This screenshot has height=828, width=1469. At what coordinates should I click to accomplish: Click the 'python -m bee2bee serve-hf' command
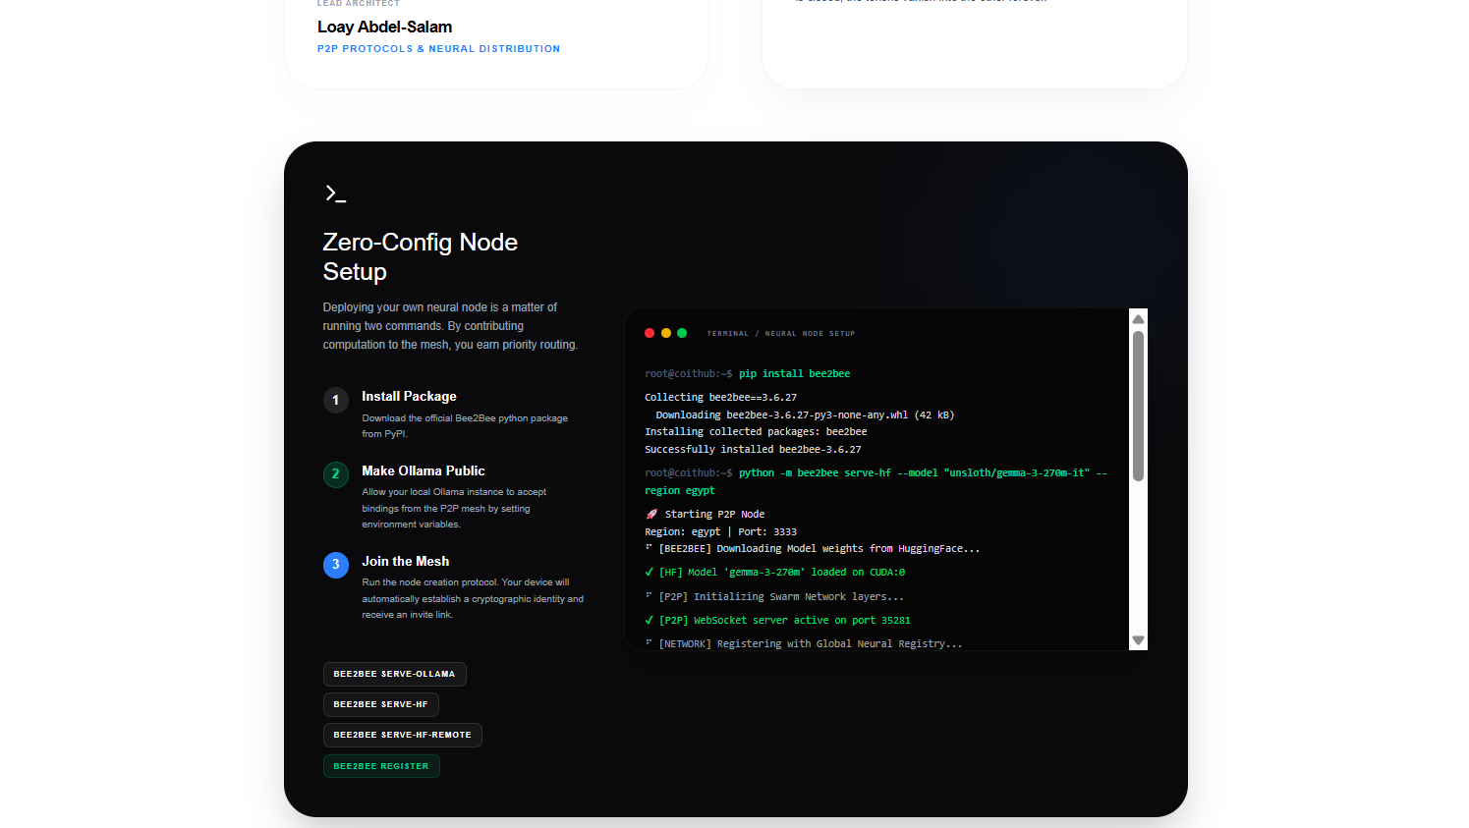(x=876, y=482)
